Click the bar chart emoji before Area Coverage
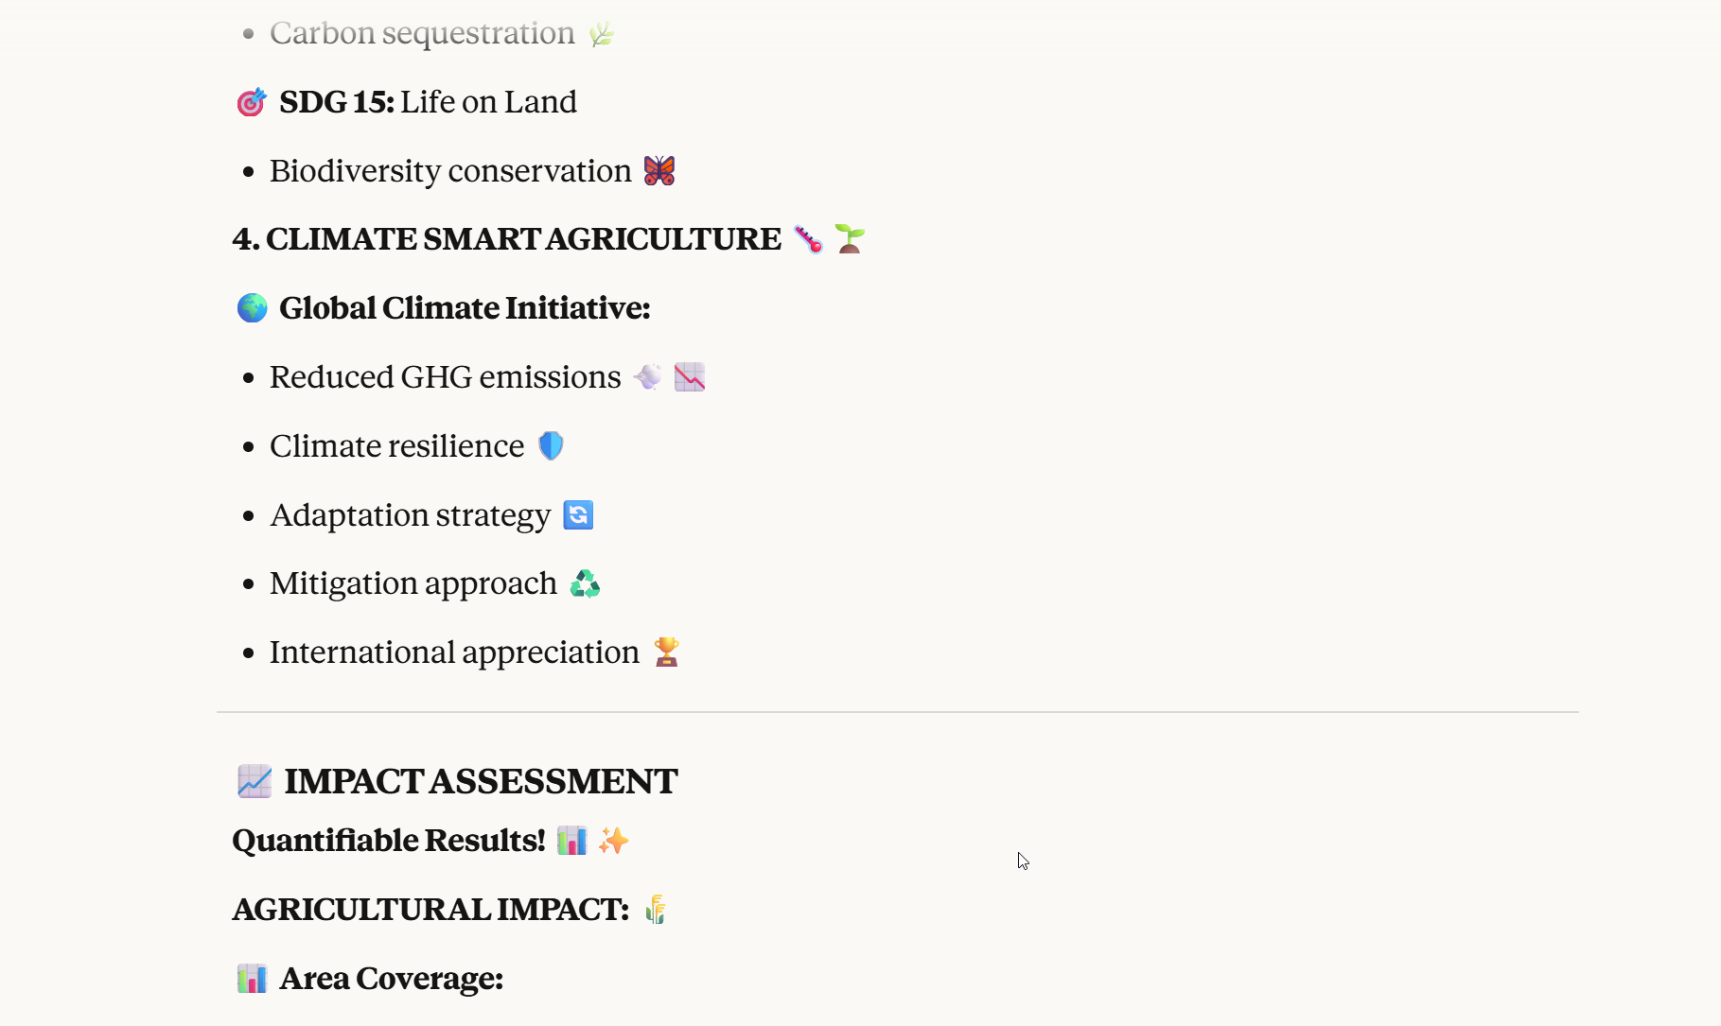1721x1026 pixels. coord(252,979)
